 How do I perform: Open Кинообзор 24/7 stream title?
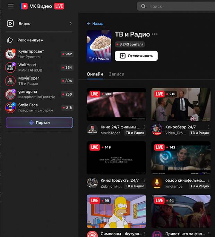pyautogui.click(x=180, y=127)
